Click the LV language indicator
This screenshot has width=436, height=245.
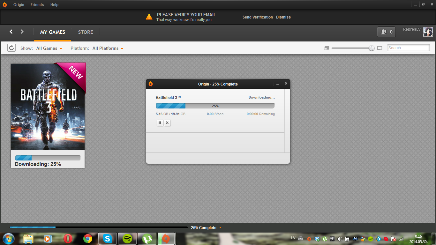(x=293, y=238)
